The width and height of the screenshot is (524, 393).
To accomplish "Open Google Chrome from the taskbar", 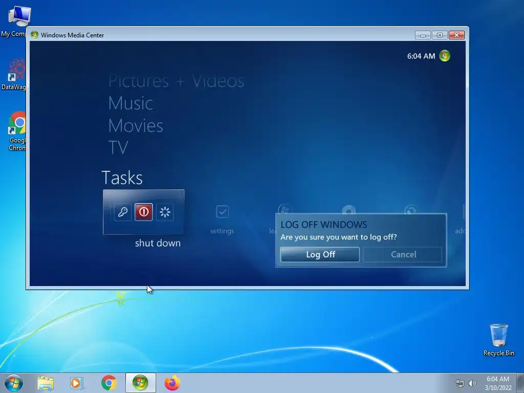I will coord(108,383).
